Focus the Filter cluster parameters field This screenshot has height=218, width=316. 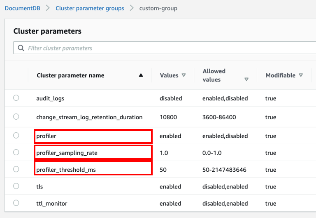(165, 48)
